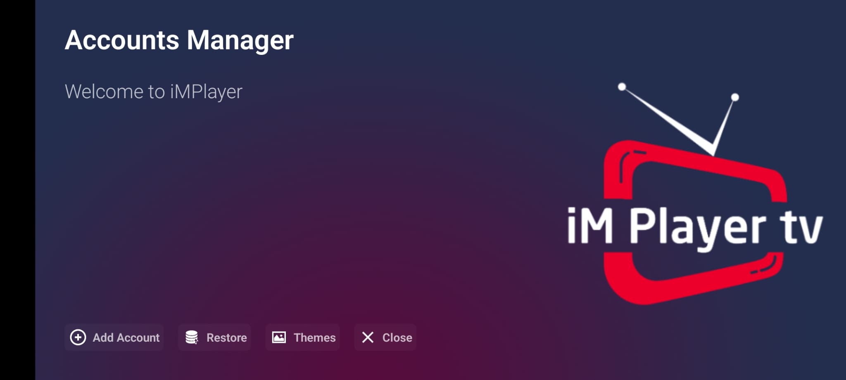Image resolution: width=846 pixels, height=380 pixels.
Task: Click the left antenna tip dot
Action: coord(622,87)
